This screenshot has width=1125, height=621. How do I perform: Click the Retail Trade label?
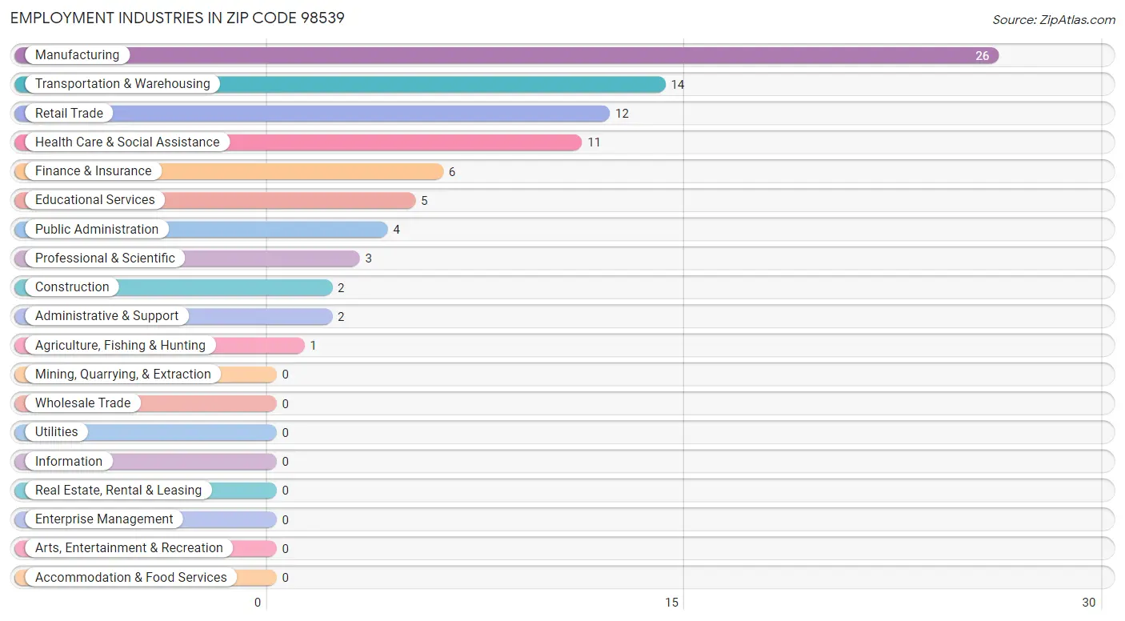(69, 114)
